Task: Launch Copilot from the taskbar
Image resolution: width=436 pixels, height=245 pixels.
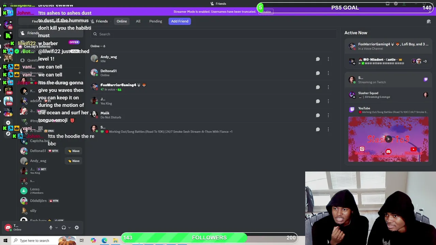Action: point(93,241)
